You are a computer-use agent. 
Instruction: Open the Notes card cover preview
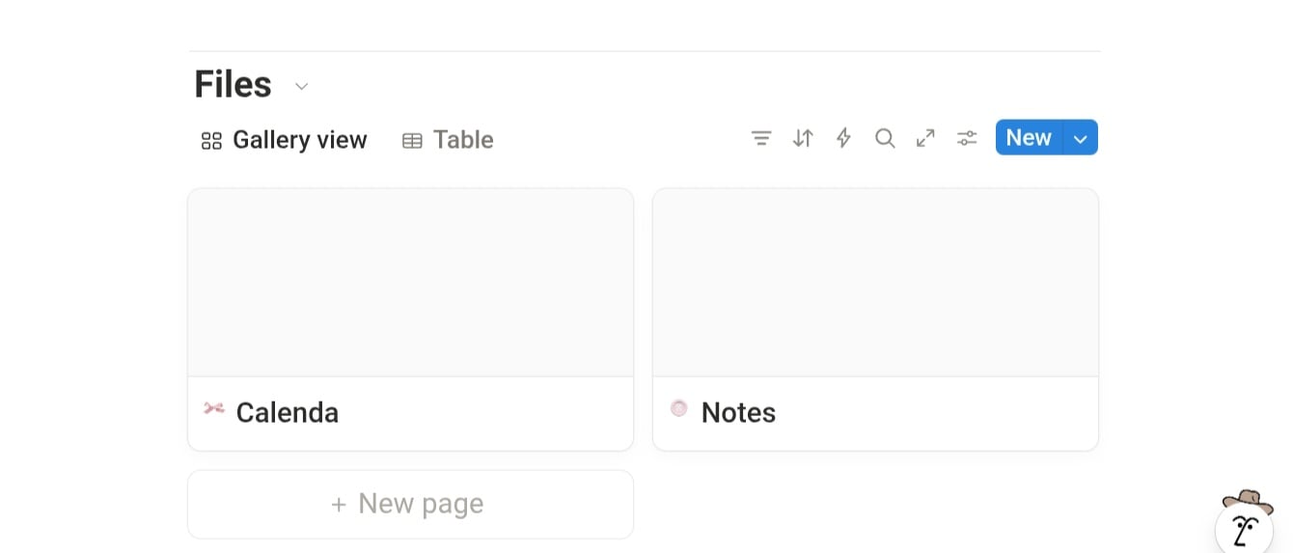(875, 282)
